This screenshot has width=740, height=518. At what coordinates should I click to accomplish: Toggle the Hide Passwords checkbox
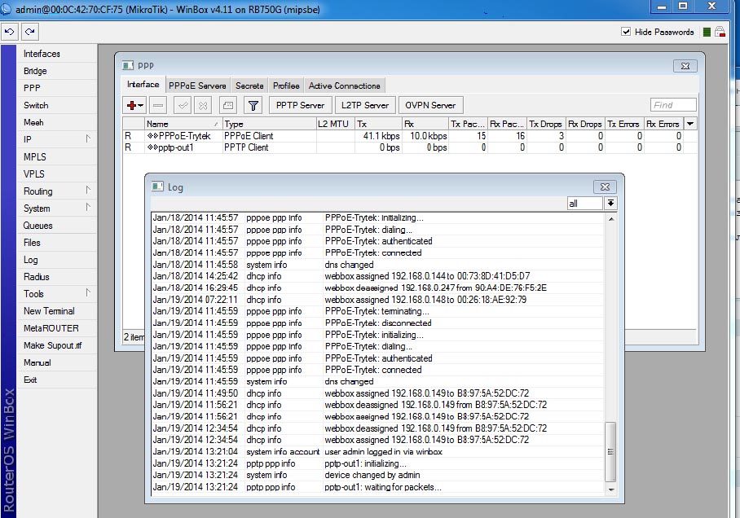click(x=626, y=32)
